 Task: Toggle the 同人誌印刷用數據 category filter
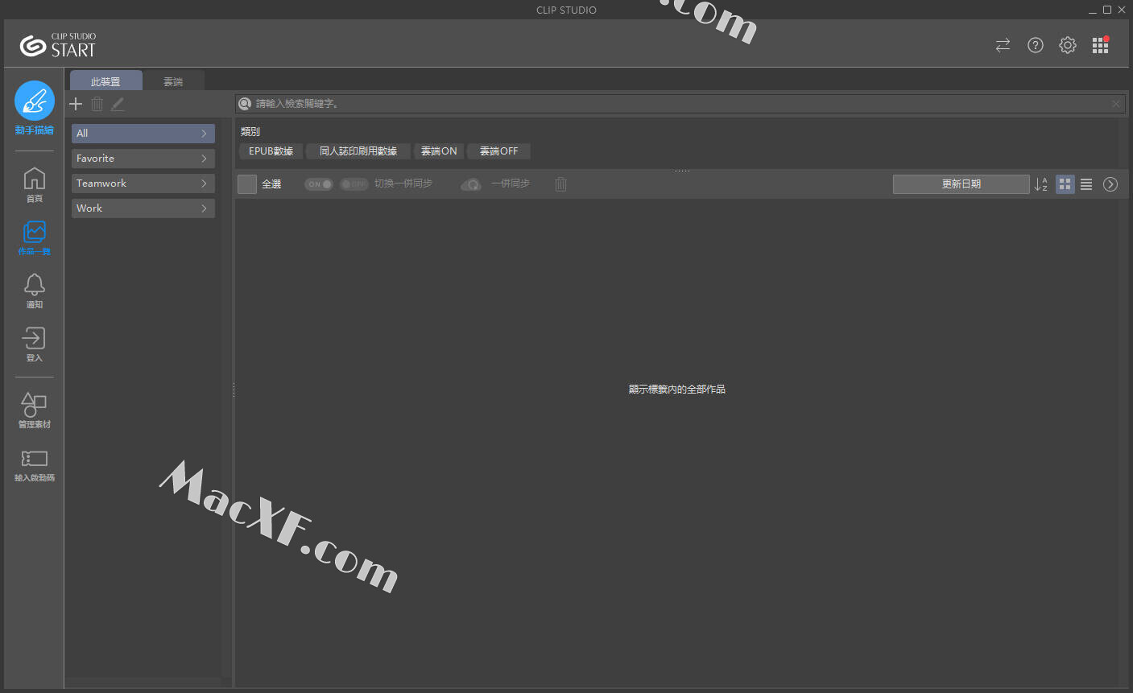[358, 151]
